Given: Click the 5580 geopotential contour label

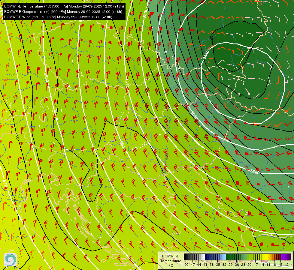Looking at the screenshot, I should 255,172.
